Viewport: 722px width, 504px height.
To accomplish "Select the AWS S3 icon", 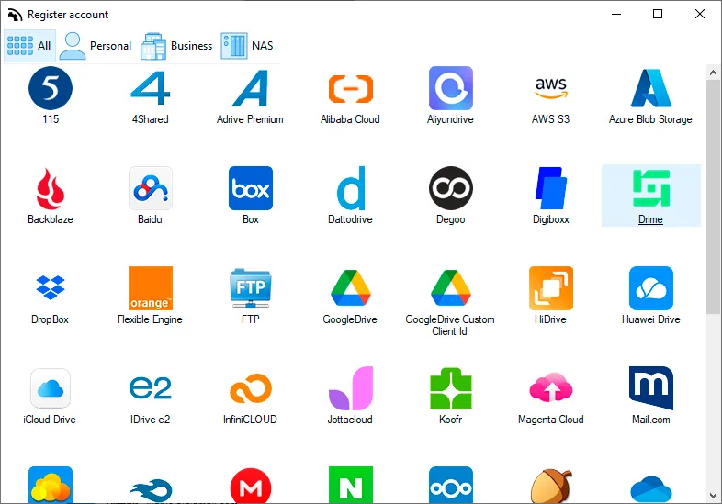I will point(551,88).
